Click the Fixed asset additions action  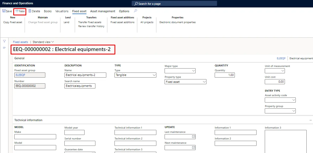122,22
